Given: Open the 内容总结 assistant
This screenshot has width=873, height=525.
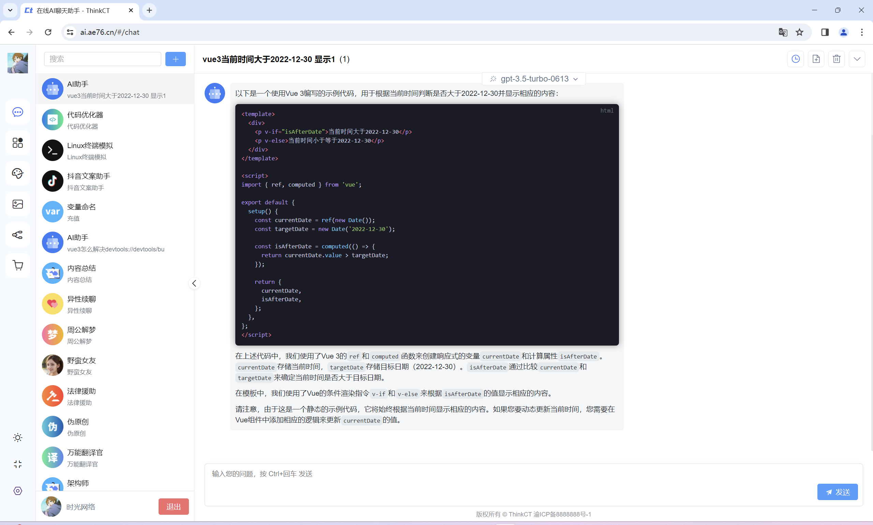Looking at the screenshot, I should [x=115, y=274].
